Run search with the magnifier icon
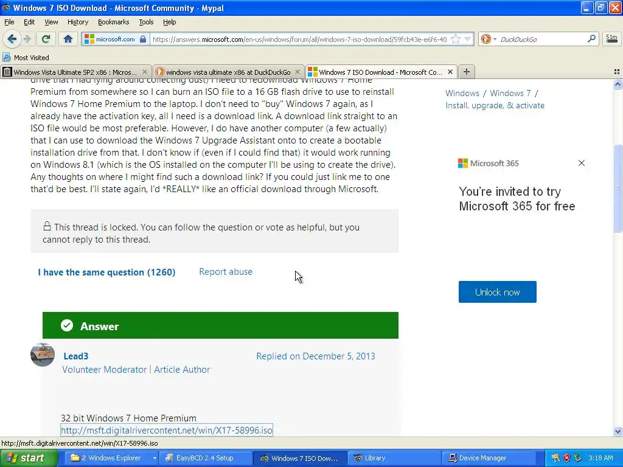 591,38
